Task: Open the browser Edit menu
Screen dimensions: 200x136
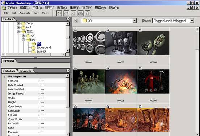Action: [x=13, y=13]
